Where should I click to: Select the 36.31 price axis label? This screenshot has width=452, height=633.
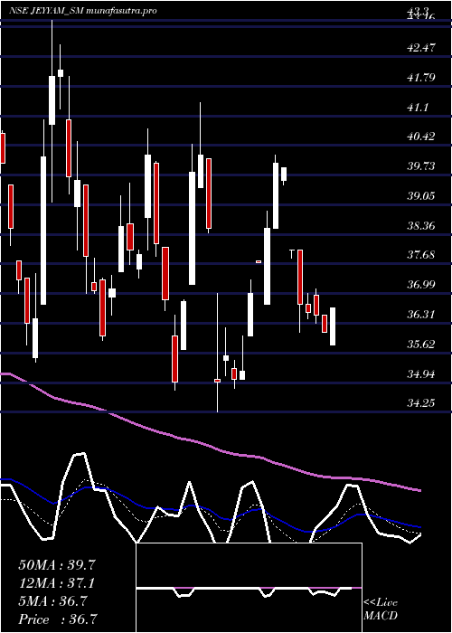point(421,314)
